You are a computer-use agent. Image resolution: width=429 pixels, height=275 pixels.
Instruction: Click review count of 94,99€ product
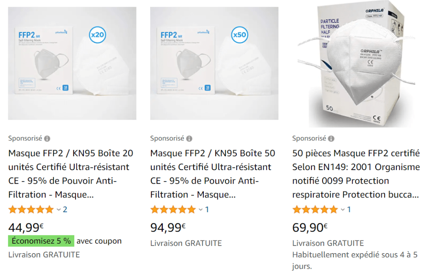tap(207, 209)
